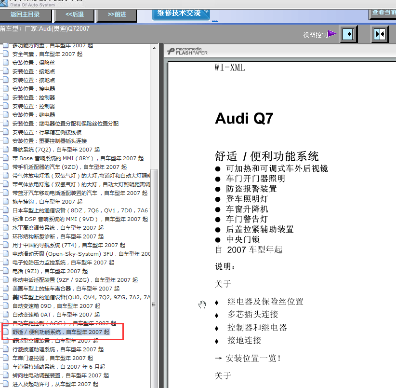Open 安装位置：继电器 entry

(x=34, y=115)
